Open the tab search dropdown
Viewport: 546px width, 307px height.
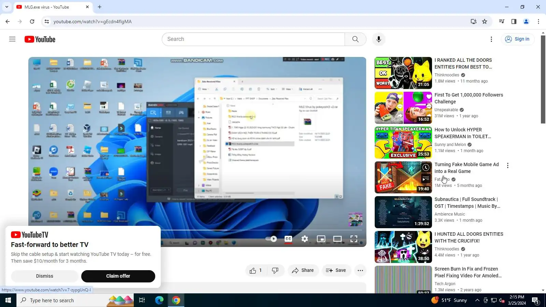point(7,7)
